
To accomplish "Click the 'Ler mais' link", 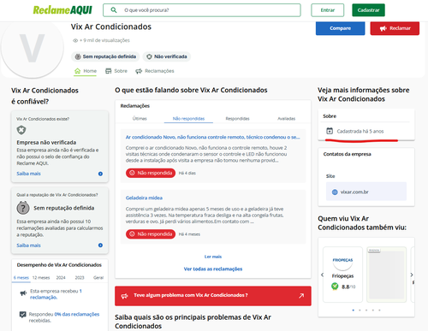I will tap(213, 257).
